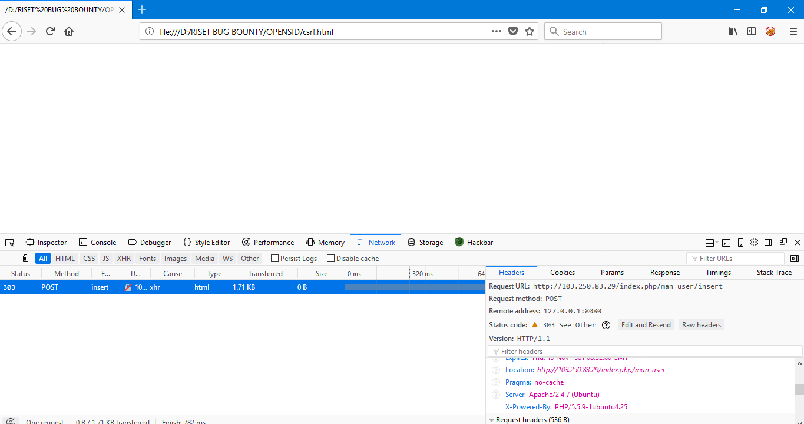Image resolution: width=804 pixels, height=424 pixels.
Task: Open DevTools settings gear
Action: pyautogui.click(x=754, y=242)
